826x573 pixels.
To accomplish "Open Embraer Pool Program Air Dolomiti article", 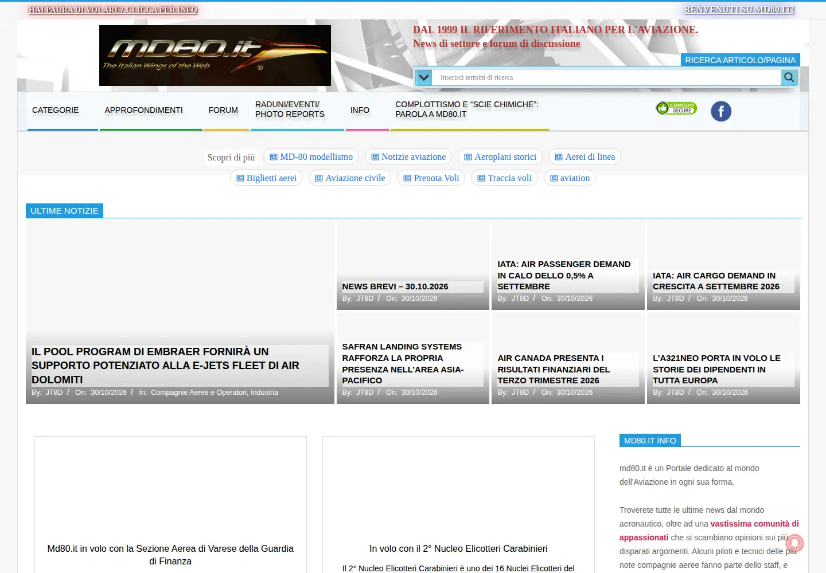I will 165,366.
